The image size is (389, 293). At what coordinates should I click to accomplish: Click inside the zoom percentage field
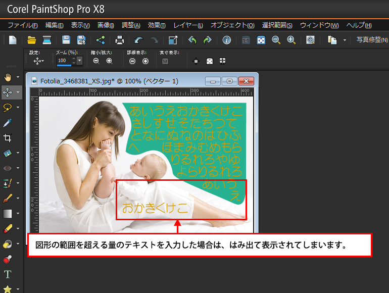64,60
